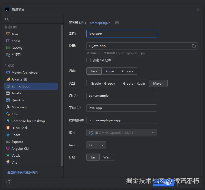The image size is (205, 190).
Task: Click the Cancel button
Action: 188,183
